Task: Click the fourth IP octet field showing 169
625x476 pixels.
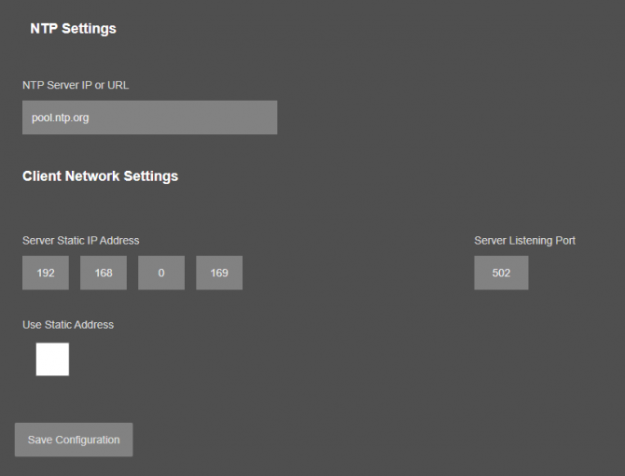Action: [x=219, y=273]
